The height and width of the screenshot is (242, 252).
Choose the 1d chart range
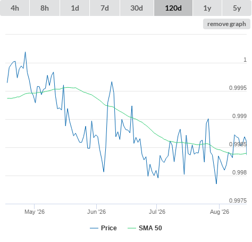[75, 8]
